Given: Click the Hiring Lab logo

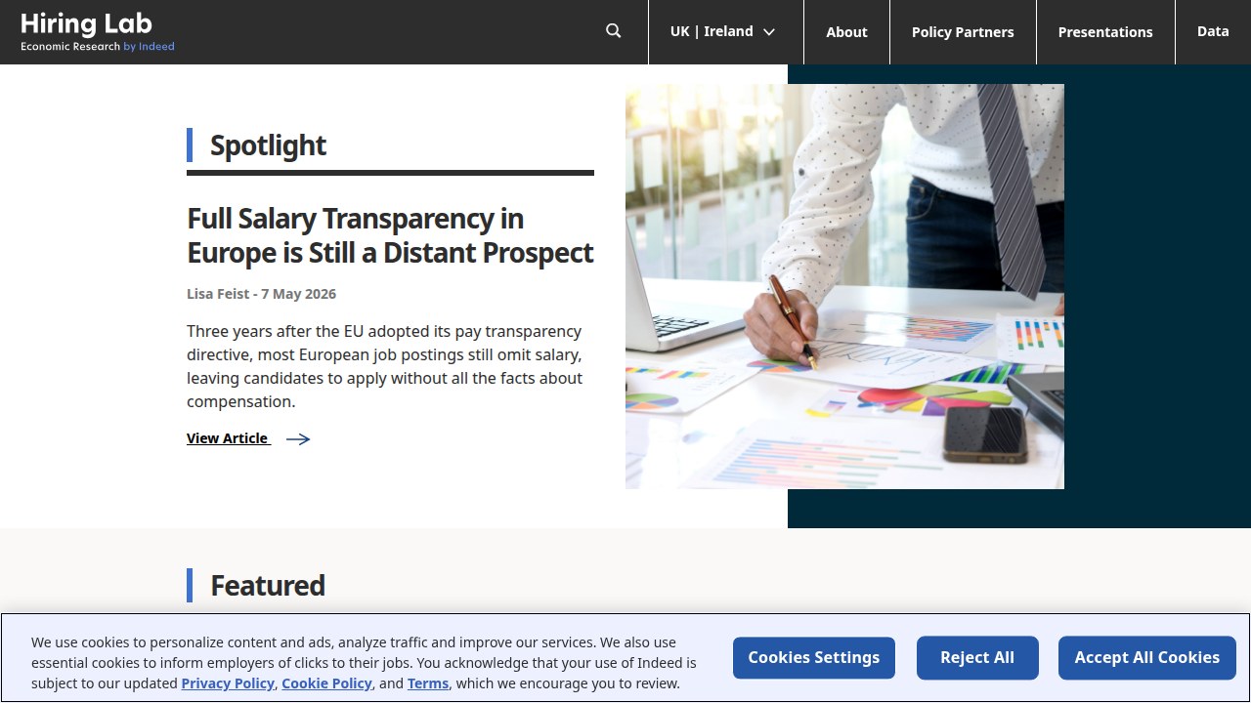Looking at the screenshot, I should (98, 31).
